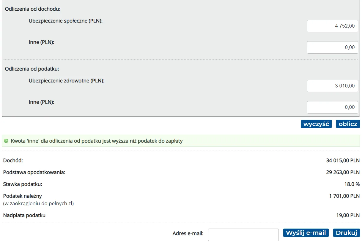Send results with Wyślij e-mail button
Screen dimensions: 362x244
[306, 233]
